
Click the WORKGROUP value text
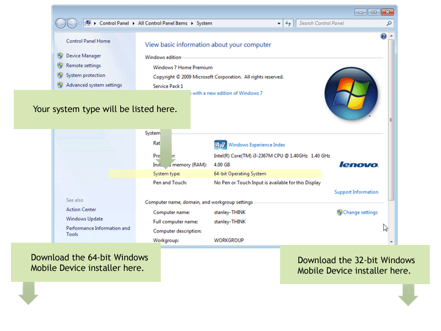coord(229,241)
